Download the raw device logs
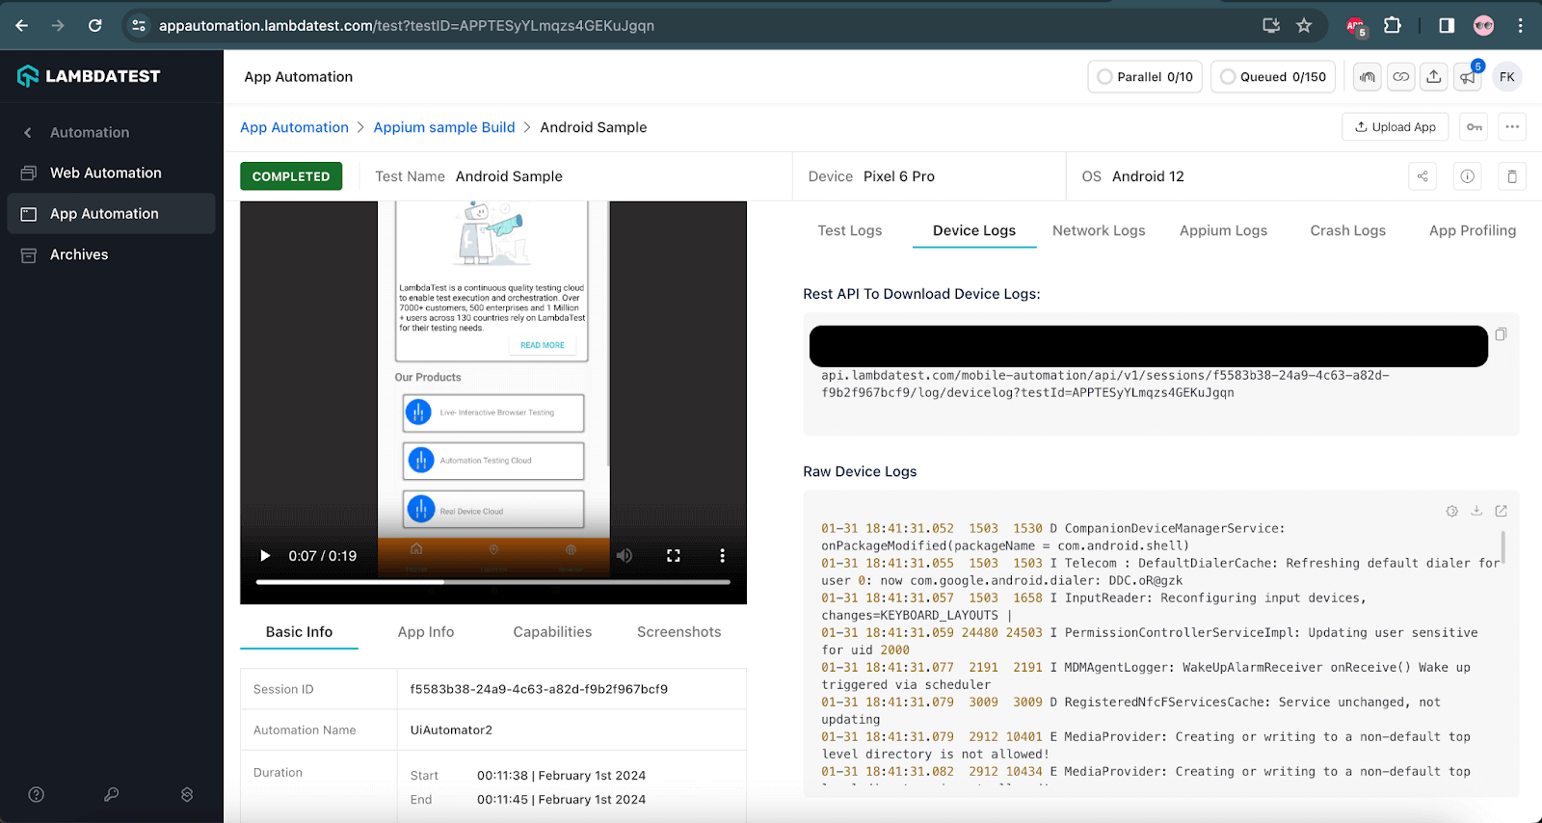The image size is (1542, 823). pyautogui.click(x=1476, y=511)
